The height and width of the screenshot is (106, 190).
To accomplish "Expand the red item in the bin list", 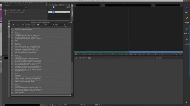I will 3,14.
